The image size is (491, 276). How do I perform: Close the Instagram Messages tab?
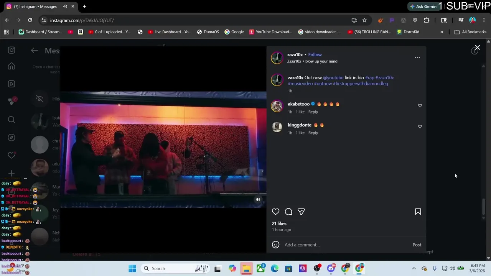[73, 7]
